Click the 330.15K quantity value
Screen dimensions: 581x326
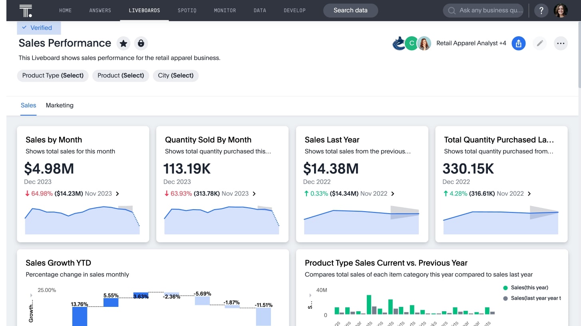tap(468, 169)
